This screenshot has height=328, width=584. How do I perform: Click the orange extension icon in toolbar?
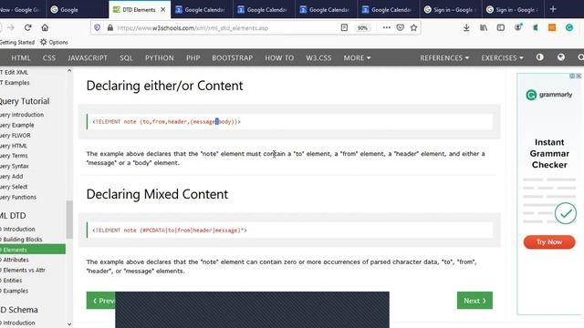[552, 27]
